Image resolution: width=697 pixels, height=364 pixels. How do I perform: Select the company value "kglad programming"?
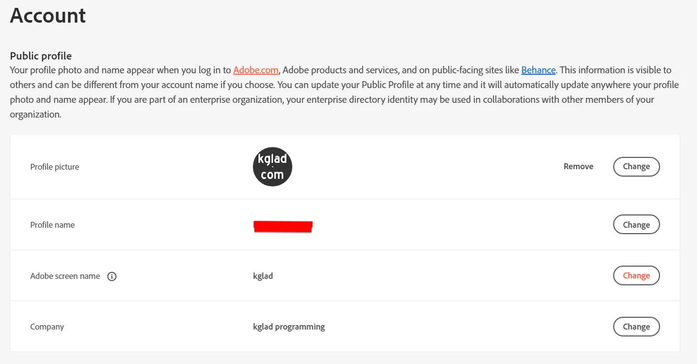[289, 327]
